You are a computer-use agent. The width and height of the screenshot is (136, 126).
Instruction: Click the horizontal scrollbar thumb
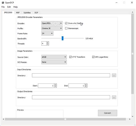click(65, 119)
